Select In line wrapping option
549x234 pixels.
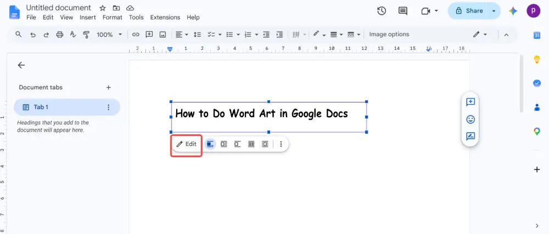pos(210,144)
